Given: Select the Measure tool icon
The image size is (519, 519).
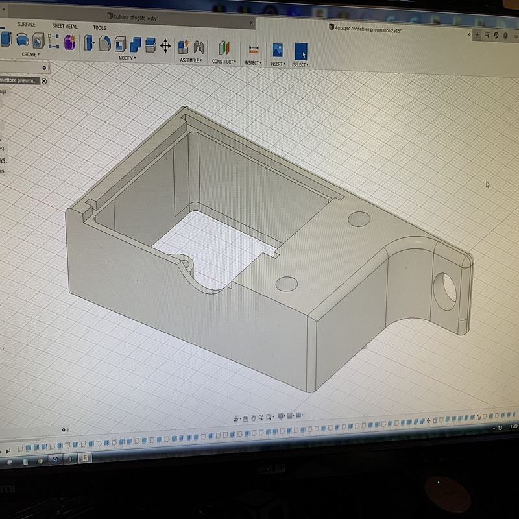Looking at the screenshot, I should point(254,50).
